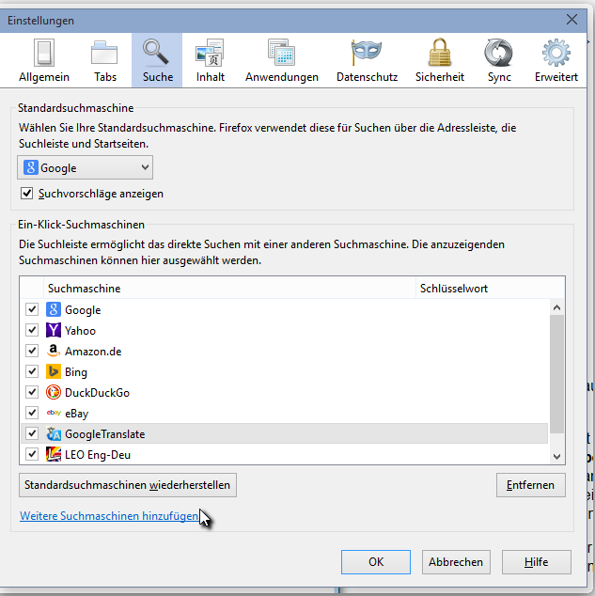Click the LEO Eng-Deu icon in the list
This screenshot has height=596, width=595.
pyautogui.click(x=54, y=454)
